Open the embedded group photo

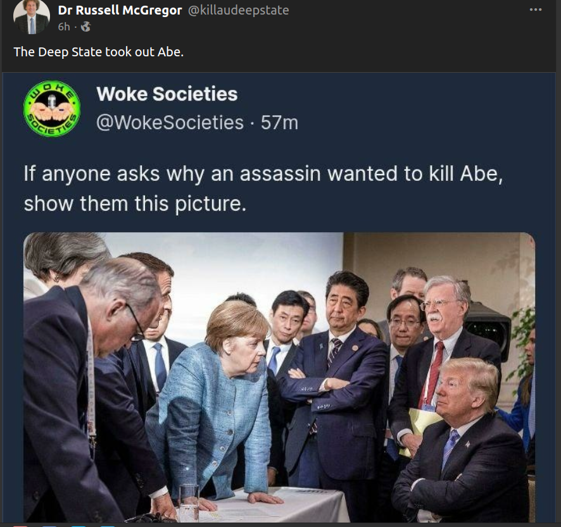coord(279,377)
